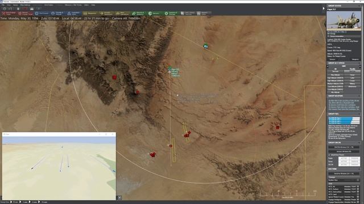This screenshot has width=364, height=204.
Task: Open the File menu
Action: 3,5
